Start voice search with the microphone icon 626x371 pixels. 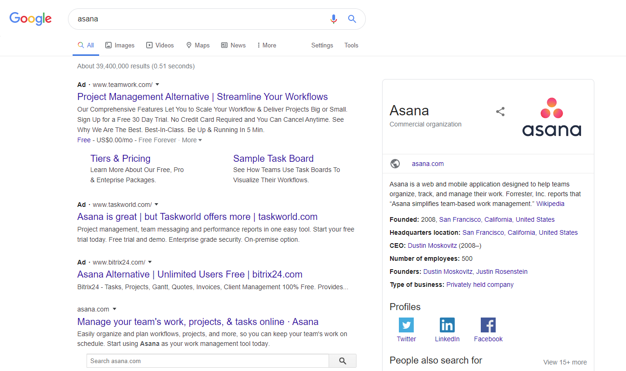pyautogui.click(x=333, y=19)
